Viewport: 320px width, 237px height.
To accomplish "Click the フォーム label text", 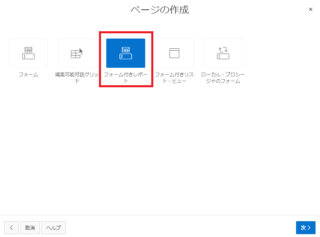I will pos(28,75).
